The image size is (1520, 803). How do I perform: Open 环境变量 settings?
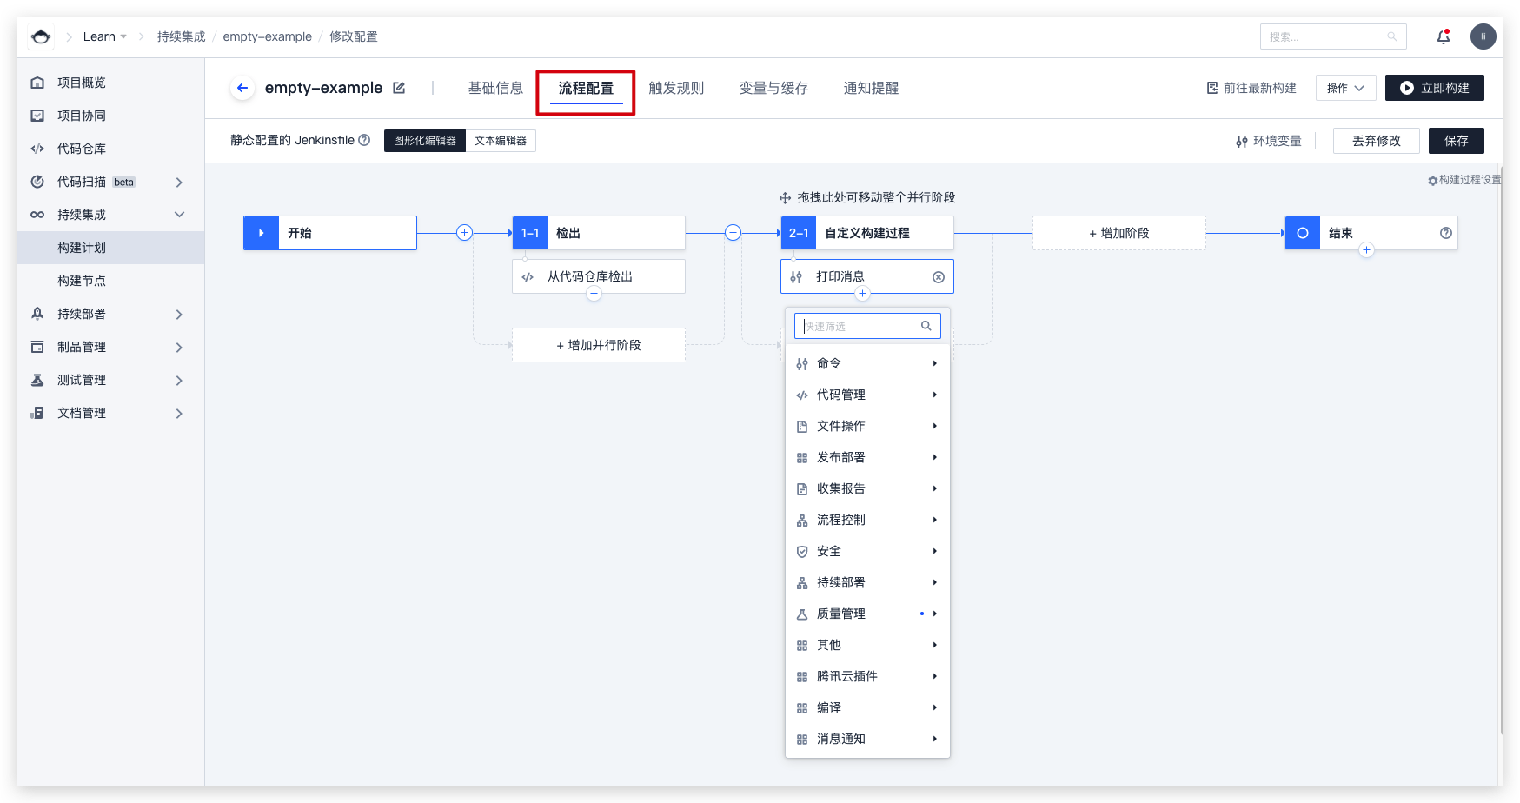pos(1269,141)
